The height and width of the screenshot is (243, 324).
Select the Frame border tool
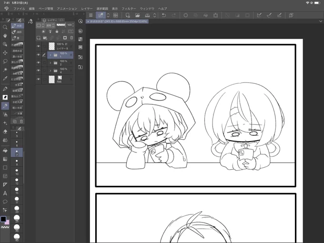(5, 176)
